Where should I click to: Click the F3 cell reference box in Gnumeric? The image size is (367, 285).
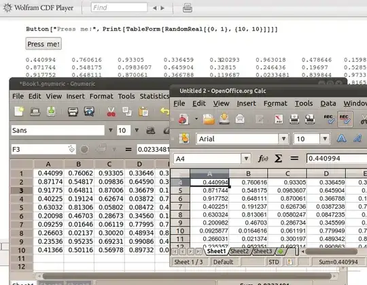(x=43, y=149)
